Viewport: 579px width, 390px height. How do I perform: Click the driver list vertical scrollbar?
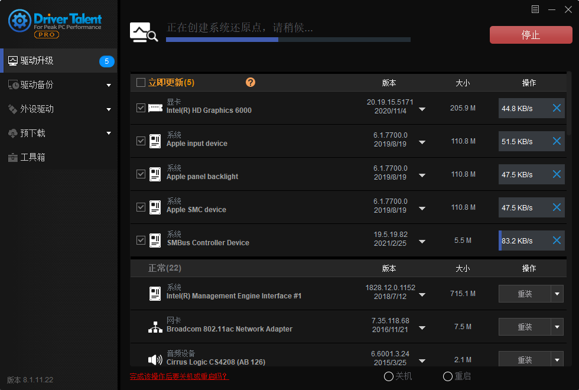click(x=569, y=103)
